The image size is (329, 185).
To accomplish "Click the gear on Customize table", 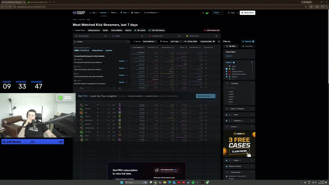I will [214, 41].
